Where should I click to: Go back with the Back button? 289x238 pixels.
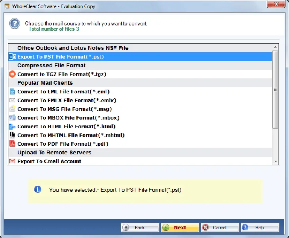pyautogui.click(x=140, y=227)
